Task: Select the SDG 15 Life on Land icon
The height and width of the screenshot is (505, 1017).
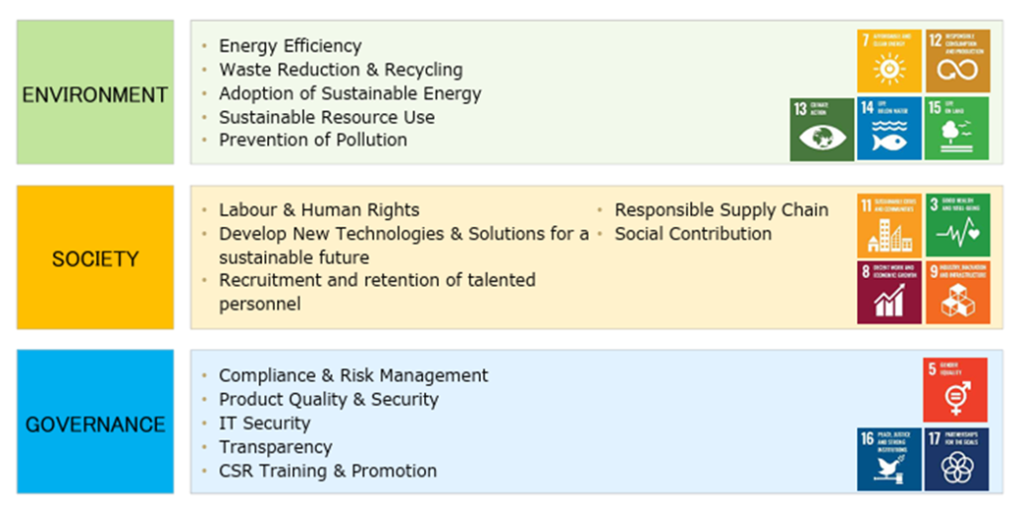Action: tap(956, 128)
